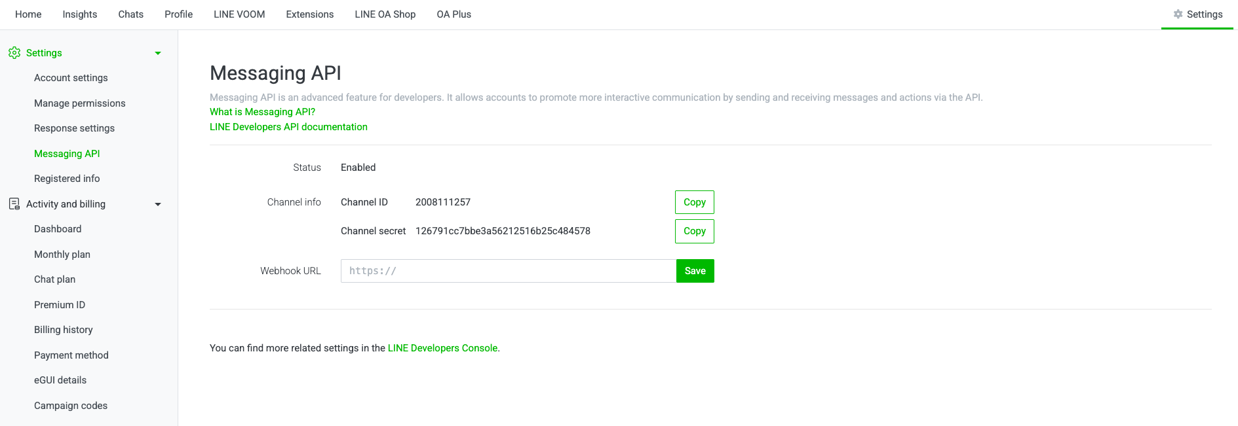1238x426 pixels.
Task: Open Campaign codes in sidebar
Action: [x=71, y=406]
